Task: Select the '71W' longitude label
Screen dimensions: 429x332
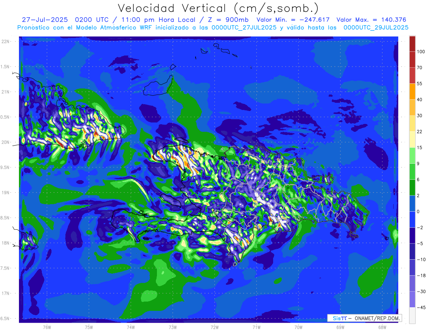Action: pyautogui.click(x=256, y=327)
